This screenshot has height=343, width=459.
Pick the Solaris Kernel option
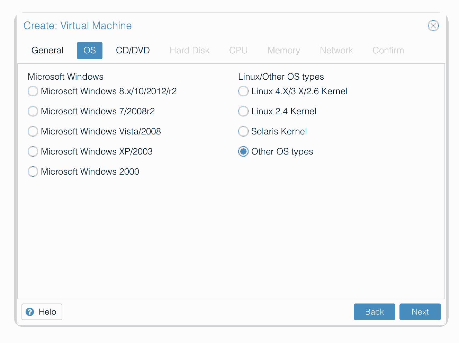coord(243,131)
